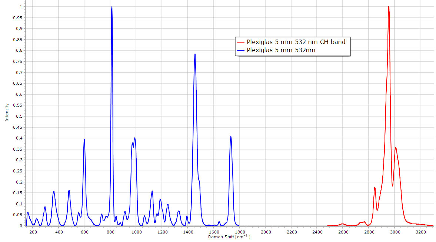Select 'Plexiglas 5 mm 532nm' legend entry
The height and width of the screenshot is (242, 436).
click(x=281, y=50)
